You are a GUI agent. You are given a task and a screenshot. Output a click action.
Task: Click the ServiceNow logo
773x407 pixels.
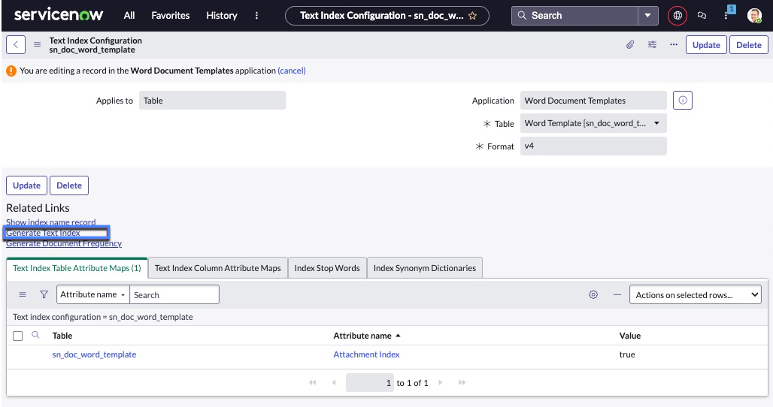pos(59,15)
